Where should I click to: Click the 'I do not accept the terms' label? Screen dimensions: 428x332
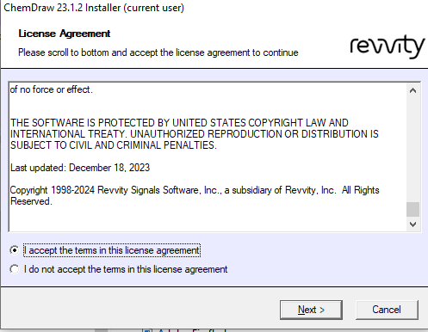(x=126, y=269)
